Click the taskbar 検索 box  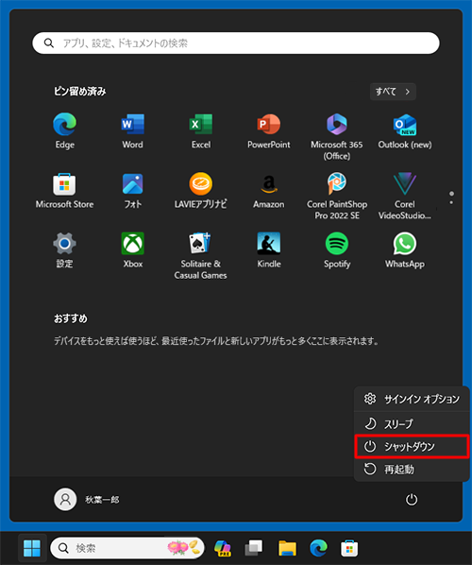127,548
